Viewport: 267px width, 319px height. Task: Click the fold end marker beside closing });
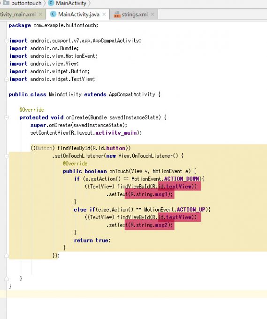point(6,256)
